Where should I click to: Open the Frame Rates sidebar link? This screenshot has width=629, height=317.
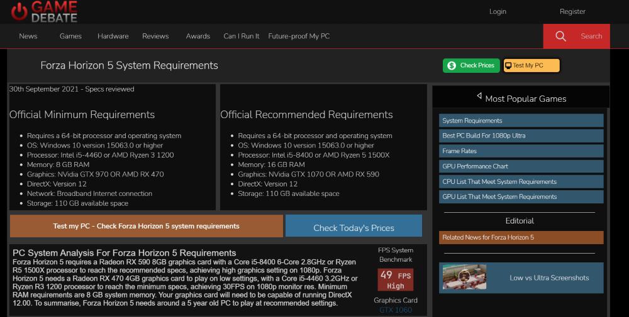[521, 151]
